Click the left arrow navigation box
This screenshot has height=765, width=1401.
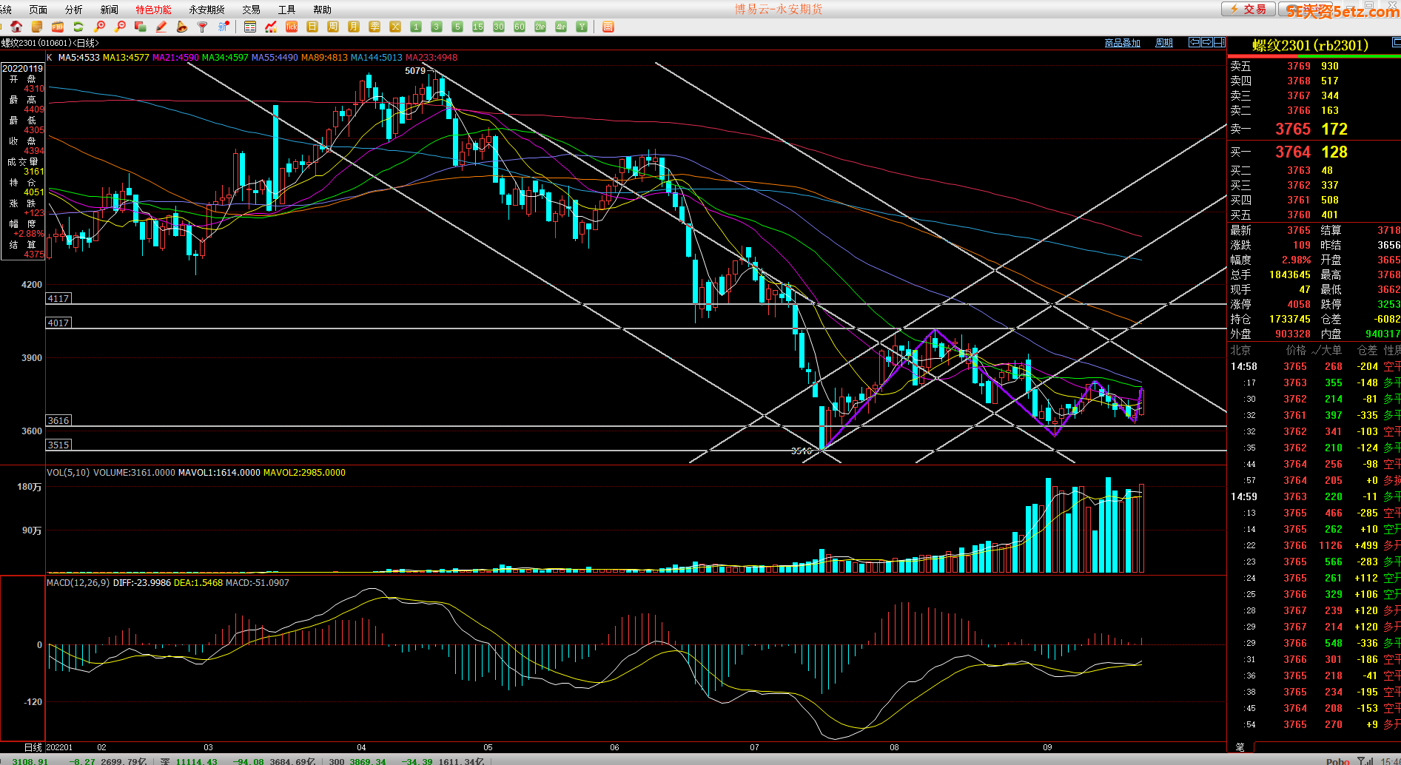[1195, 42]
